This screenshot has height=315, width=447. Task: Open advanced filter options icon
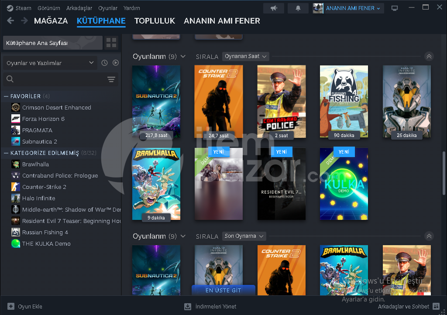(111, 79)
